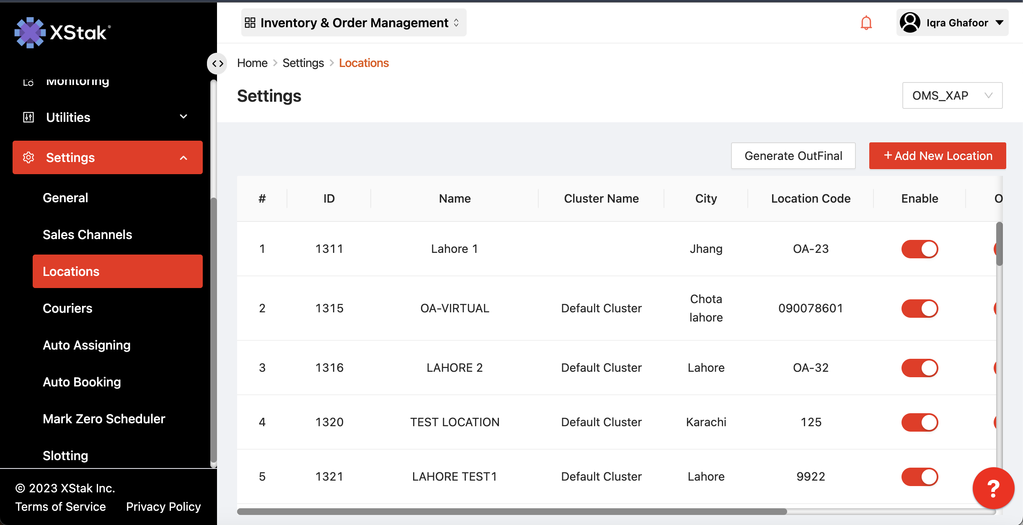The image size is (1023, 525).
Task: Click the table's horizontal scrollbar
Action: coord(512,511)
